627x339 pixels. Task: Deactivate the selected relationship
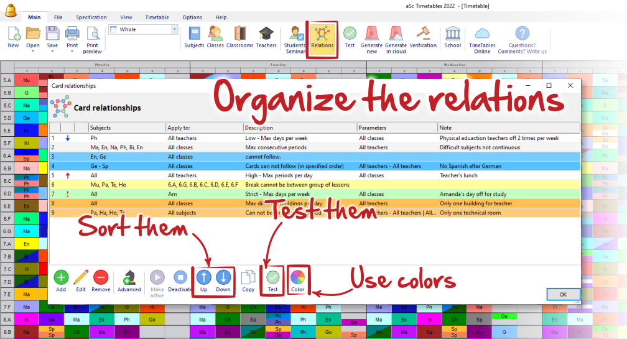pos(180,281)
